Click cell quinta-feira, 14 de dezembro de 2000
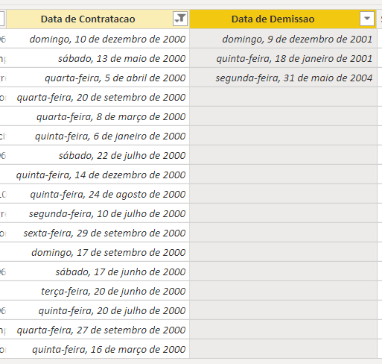382x364 pixels. 98,175
